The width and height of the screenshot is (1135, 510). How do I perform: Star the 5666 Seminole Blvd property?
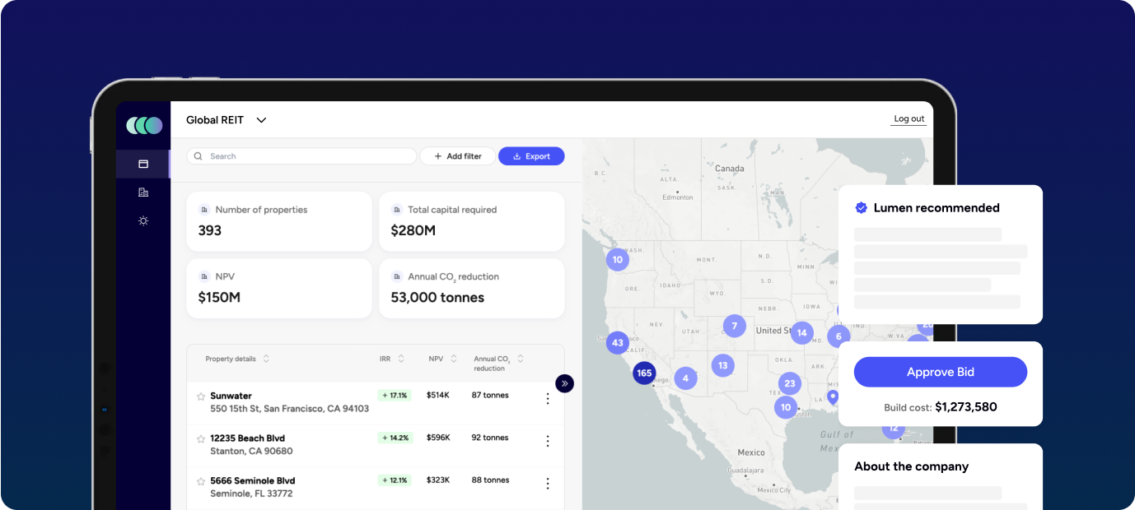(x=201, y=481)
